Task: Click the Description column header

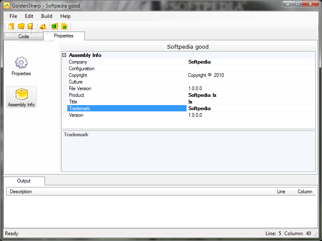Action: click(140, 192)
